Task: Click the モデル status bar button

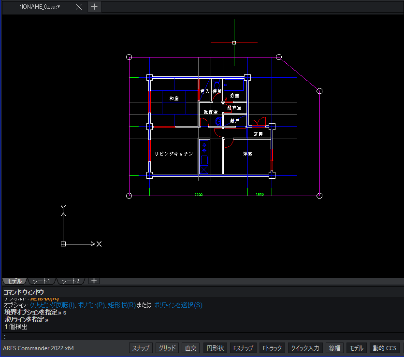Action: point(356,348)
